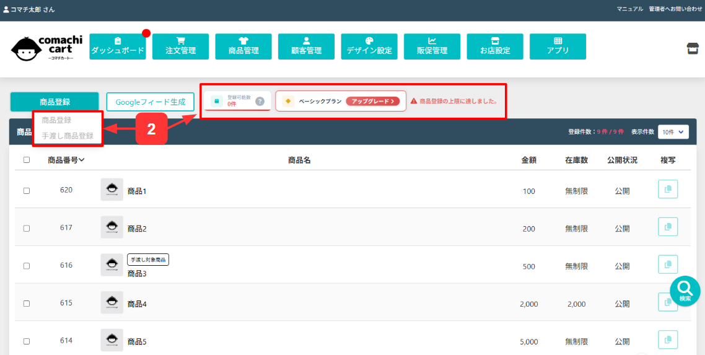Expand the 商品登録 dropdown button

55,102
